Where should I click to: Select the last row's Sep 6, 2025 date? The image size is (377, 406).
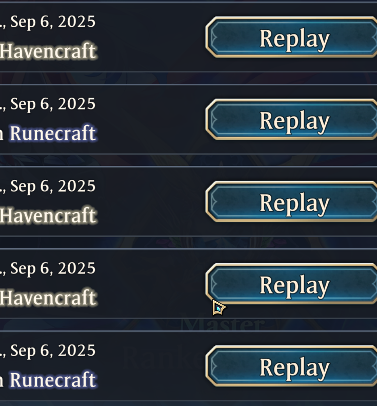click(x=53, y=351)
